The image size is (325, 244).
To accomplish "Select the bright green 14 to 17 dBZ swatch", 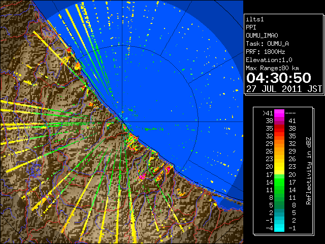I will [279, 182].
